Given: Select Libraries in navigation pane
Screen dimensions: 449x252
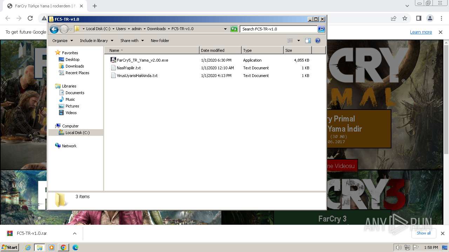Looking at the screenshot, I should 69,86.
